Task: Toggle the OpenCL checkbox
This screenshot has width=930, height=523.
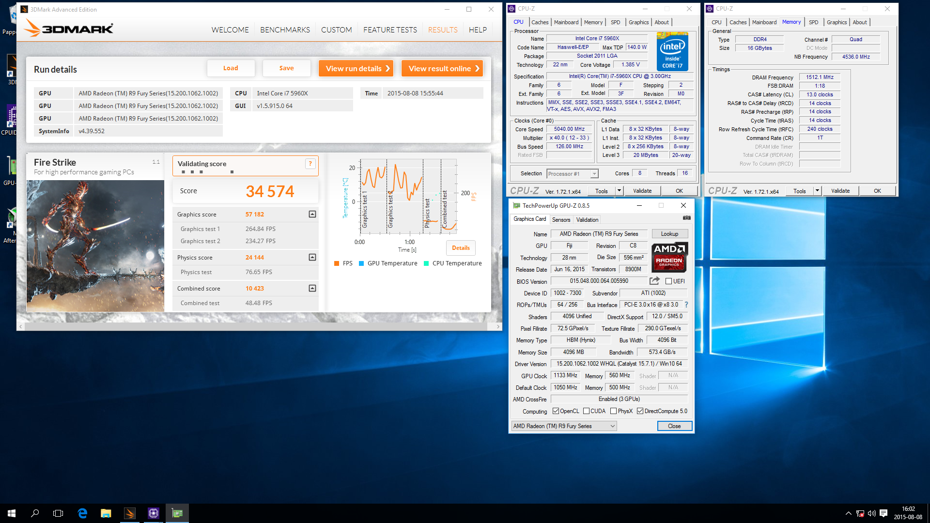Action: (556, 411)
